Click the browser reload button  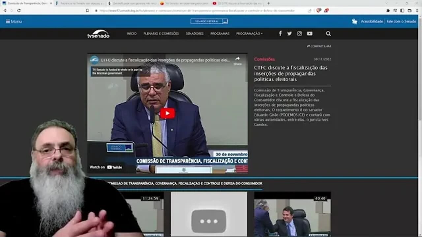point(19,11)
